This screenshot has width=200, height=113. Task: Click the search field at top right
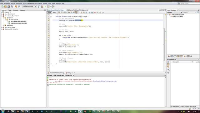point(189,3)
